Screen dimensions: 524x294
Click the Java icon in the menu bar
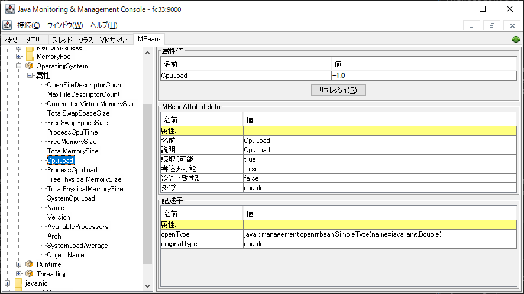click(x=7, y=25)
